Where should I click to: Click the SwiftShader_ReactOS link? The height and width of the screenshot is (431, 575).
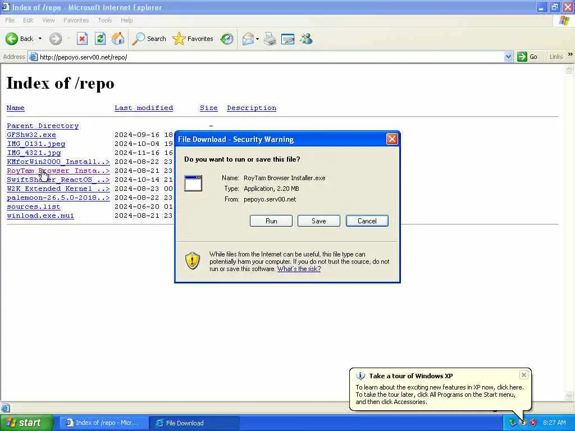(x=58, y=180)
